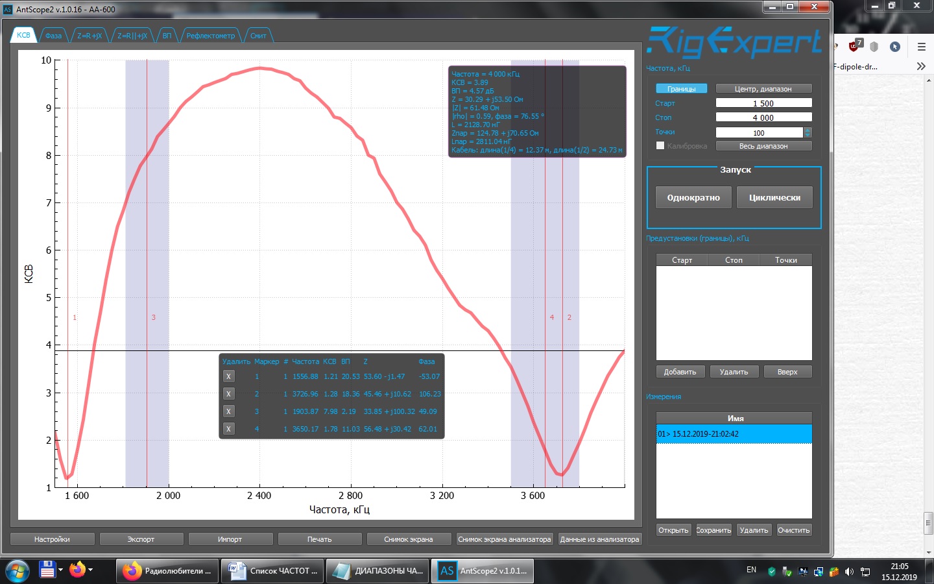The image size is (934, 584).
Task: Open the Firefox hamburger menu
Action: 921,47
